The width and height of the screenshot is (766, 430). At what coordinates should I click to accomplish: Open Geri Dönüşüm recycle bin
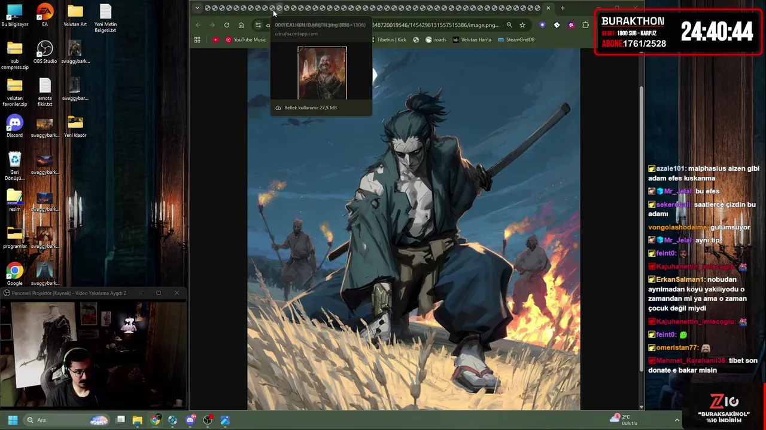(14, 167)
